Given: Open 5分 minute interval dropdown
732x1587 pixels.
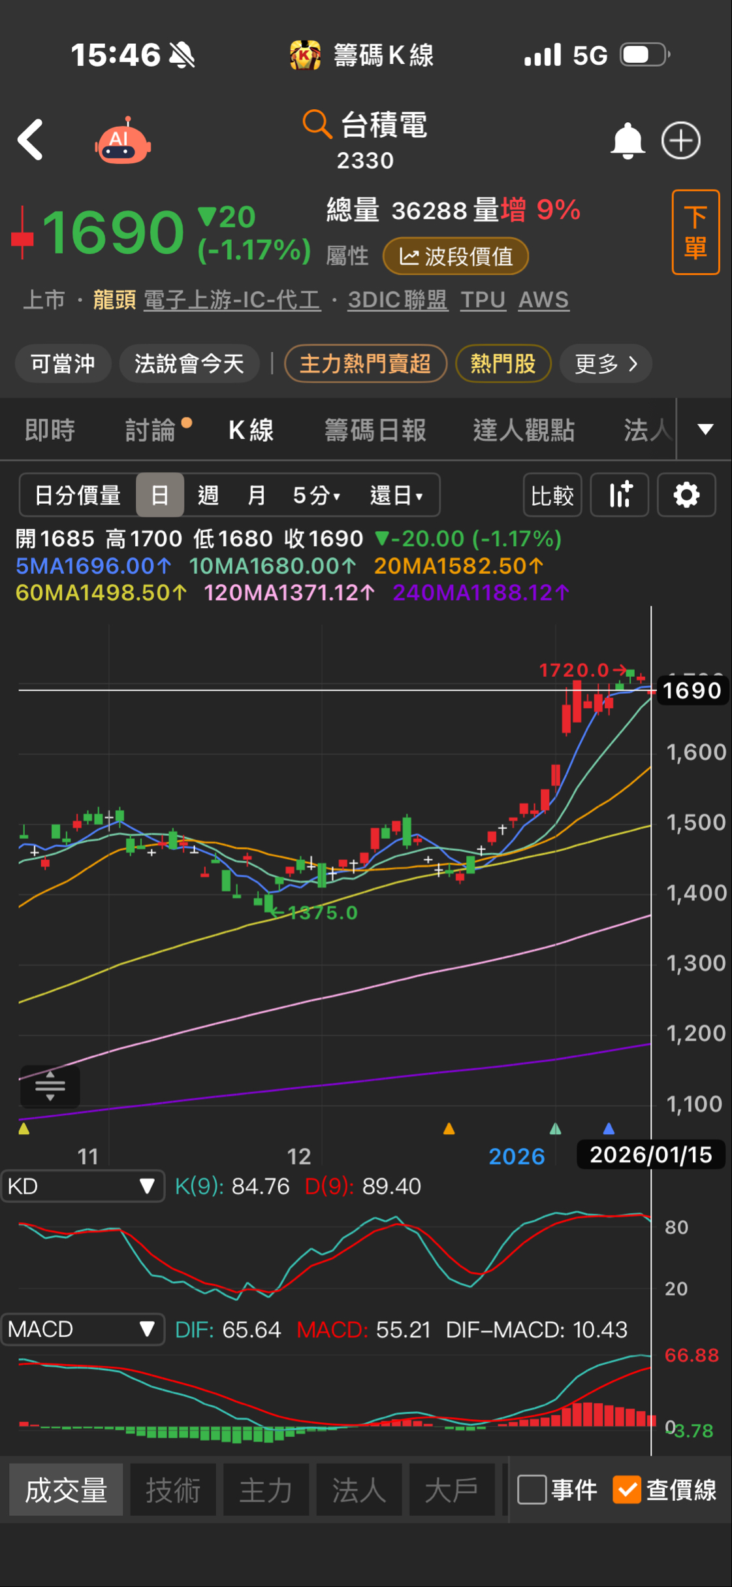Looking at the screenshot, I should click(317, 495).
